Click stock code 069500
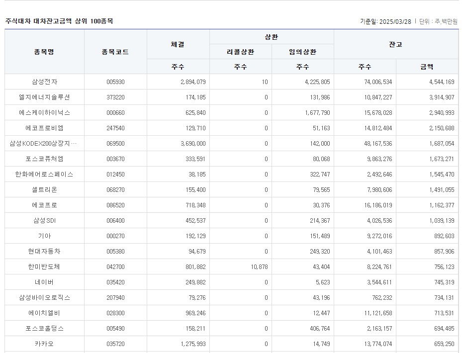Screen dimensions: 465x353 (116, 144)
